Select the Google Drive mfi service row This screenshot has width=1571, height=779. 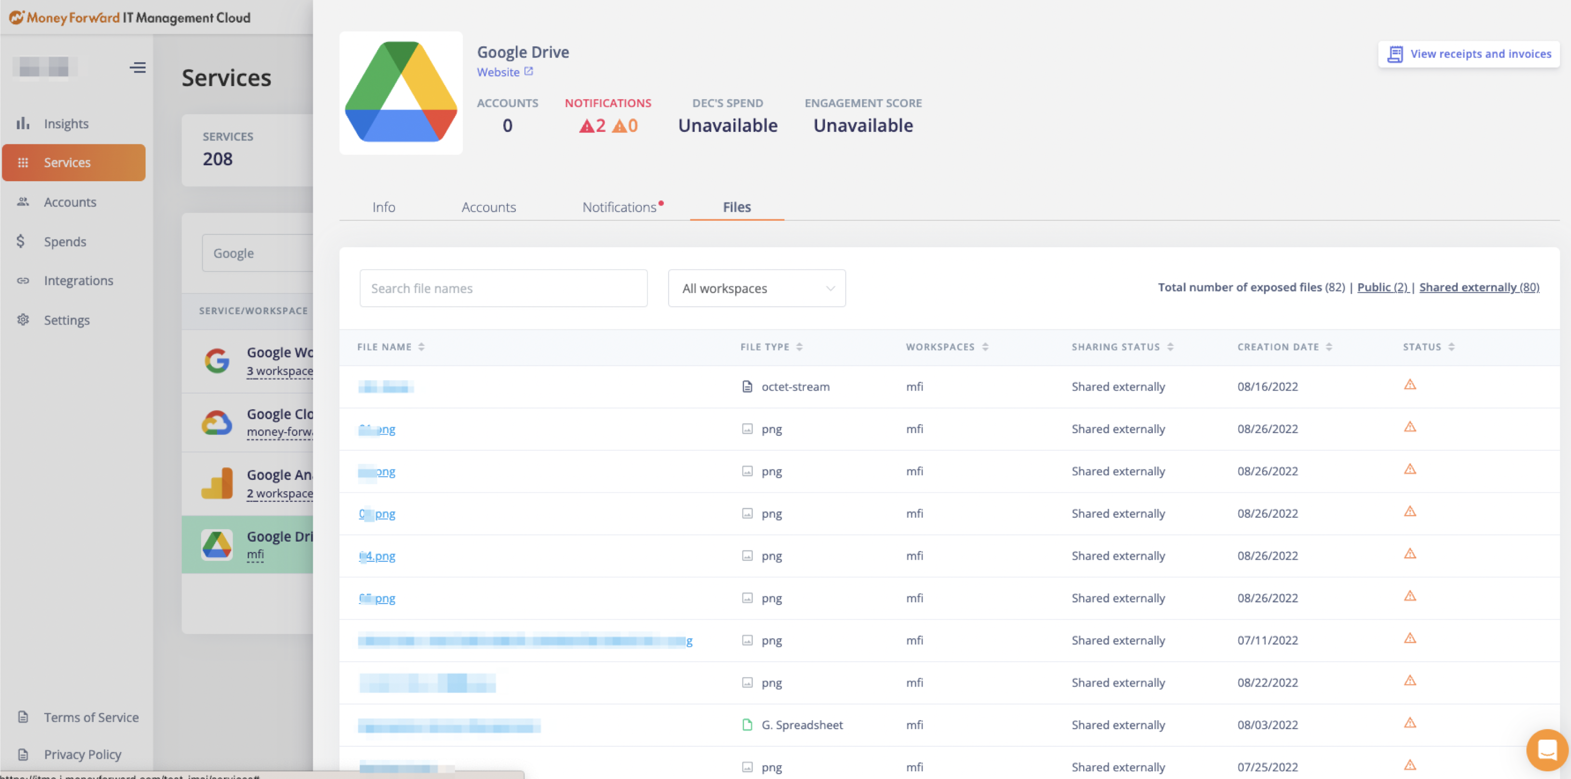pyautogui.click(x=247, y=544)
